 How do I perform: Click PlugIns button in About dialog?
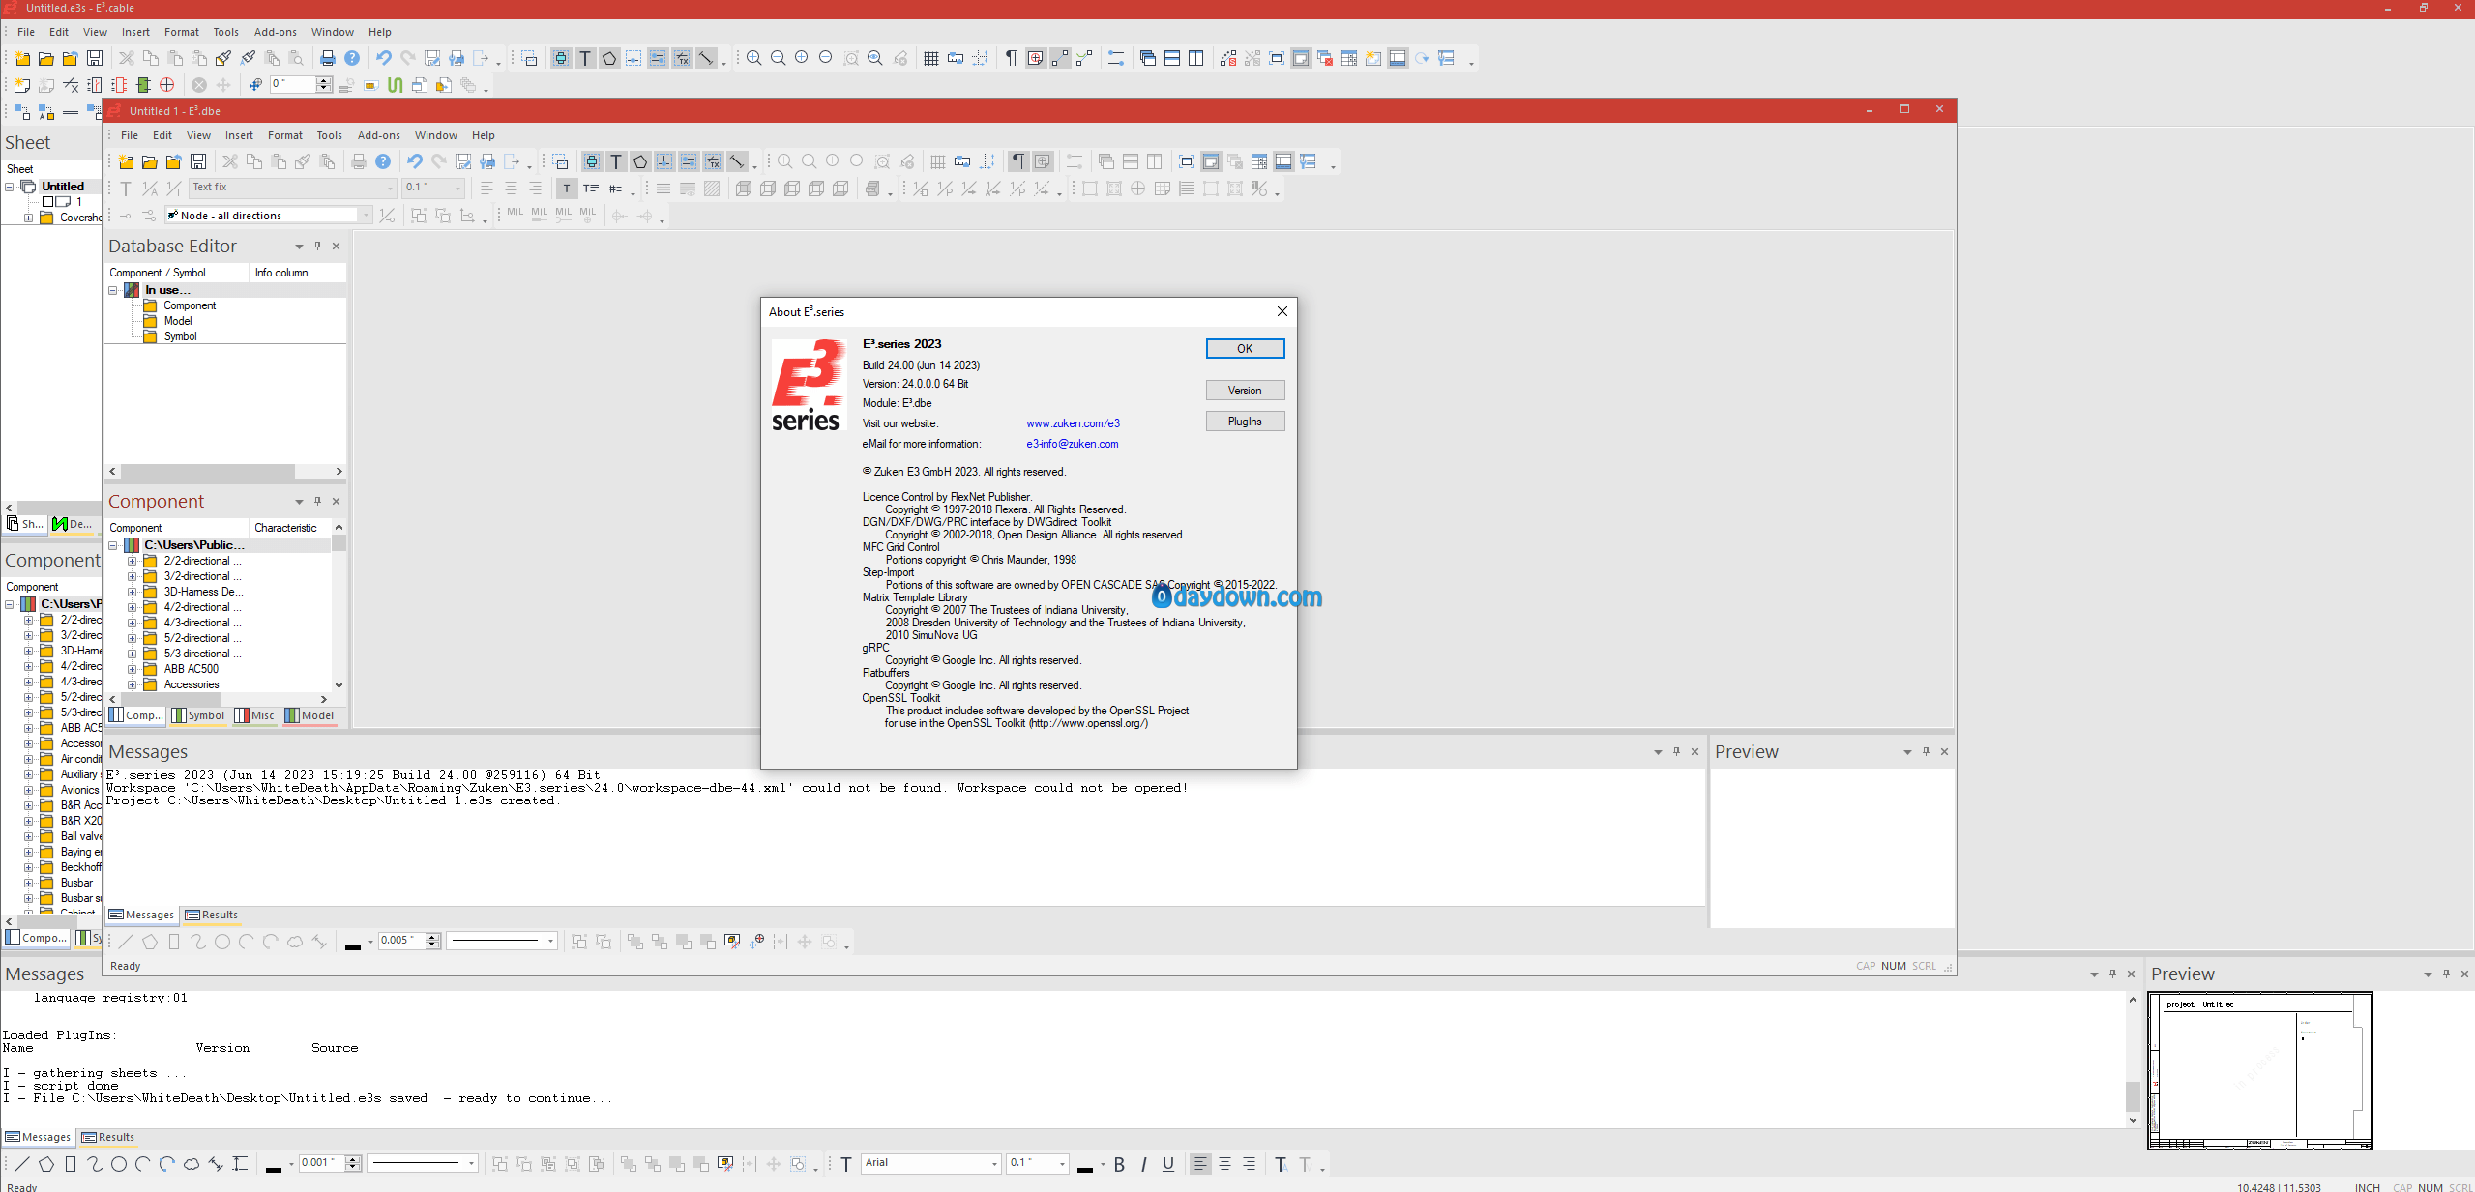pyautogui.click(x=1245, y=422)
